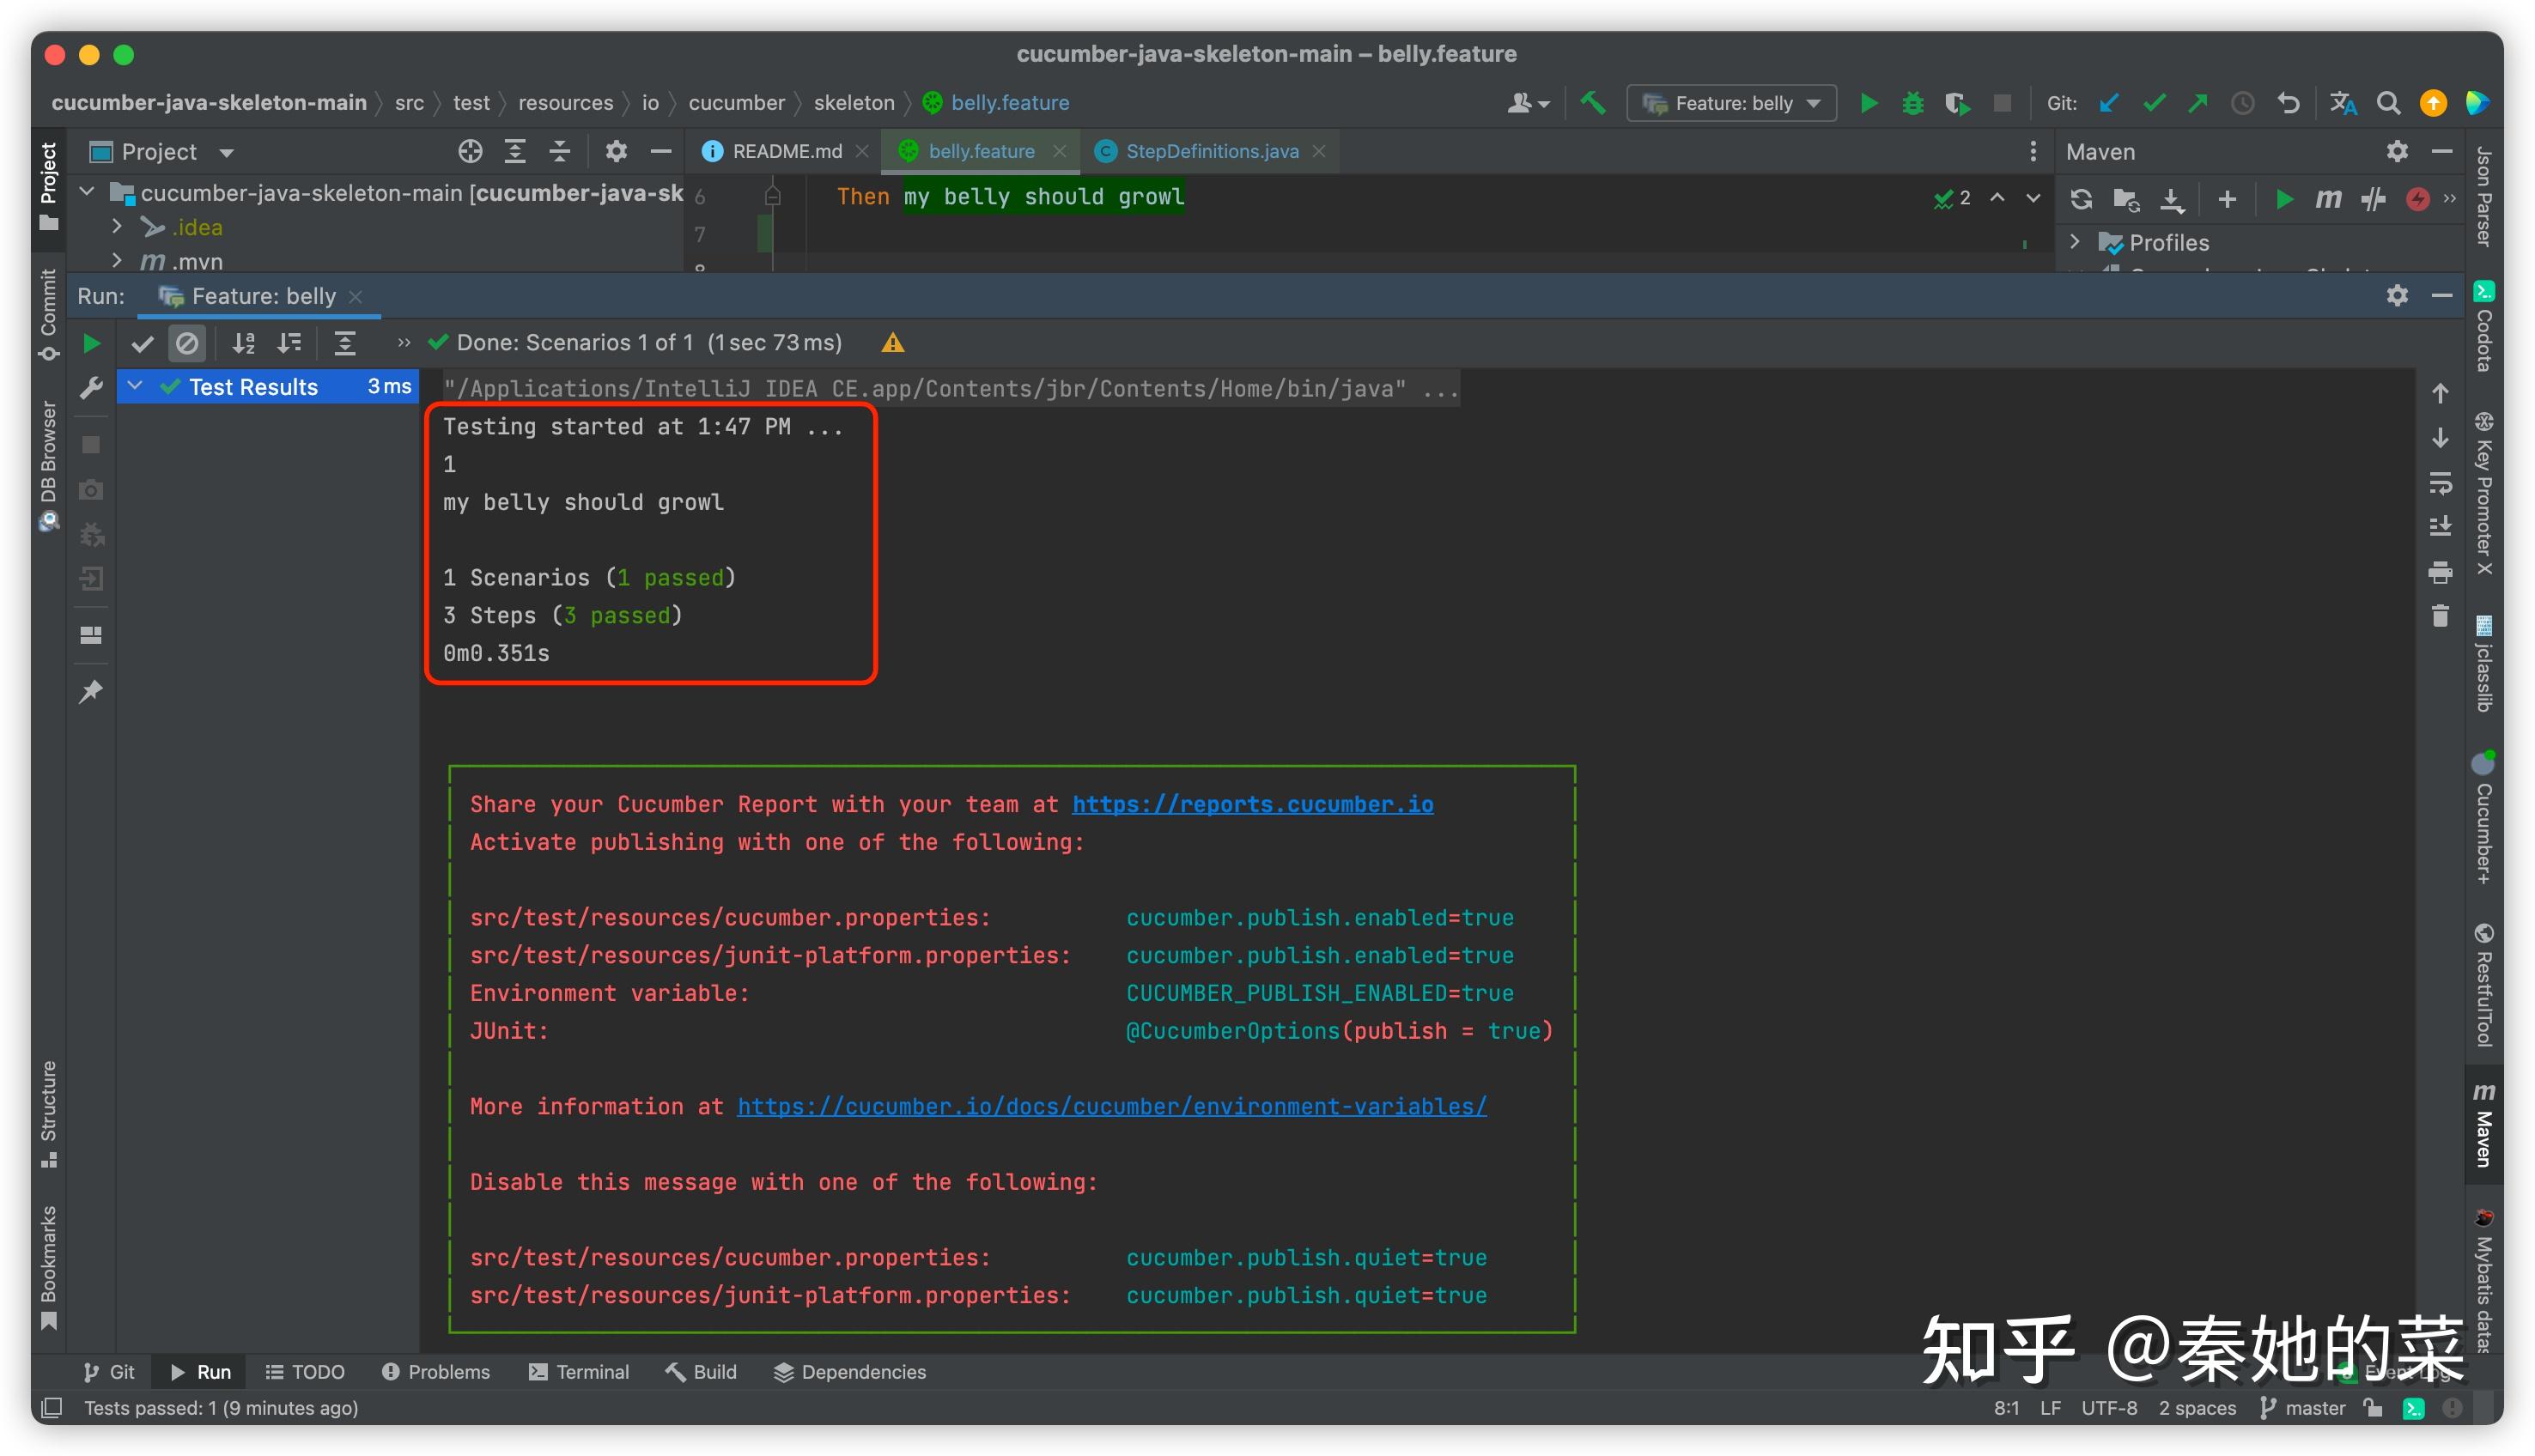This screenshot has height=1456, width=2535.
Task: Open cucumber environment-variables docs link
Action: pos(1111,1106)
